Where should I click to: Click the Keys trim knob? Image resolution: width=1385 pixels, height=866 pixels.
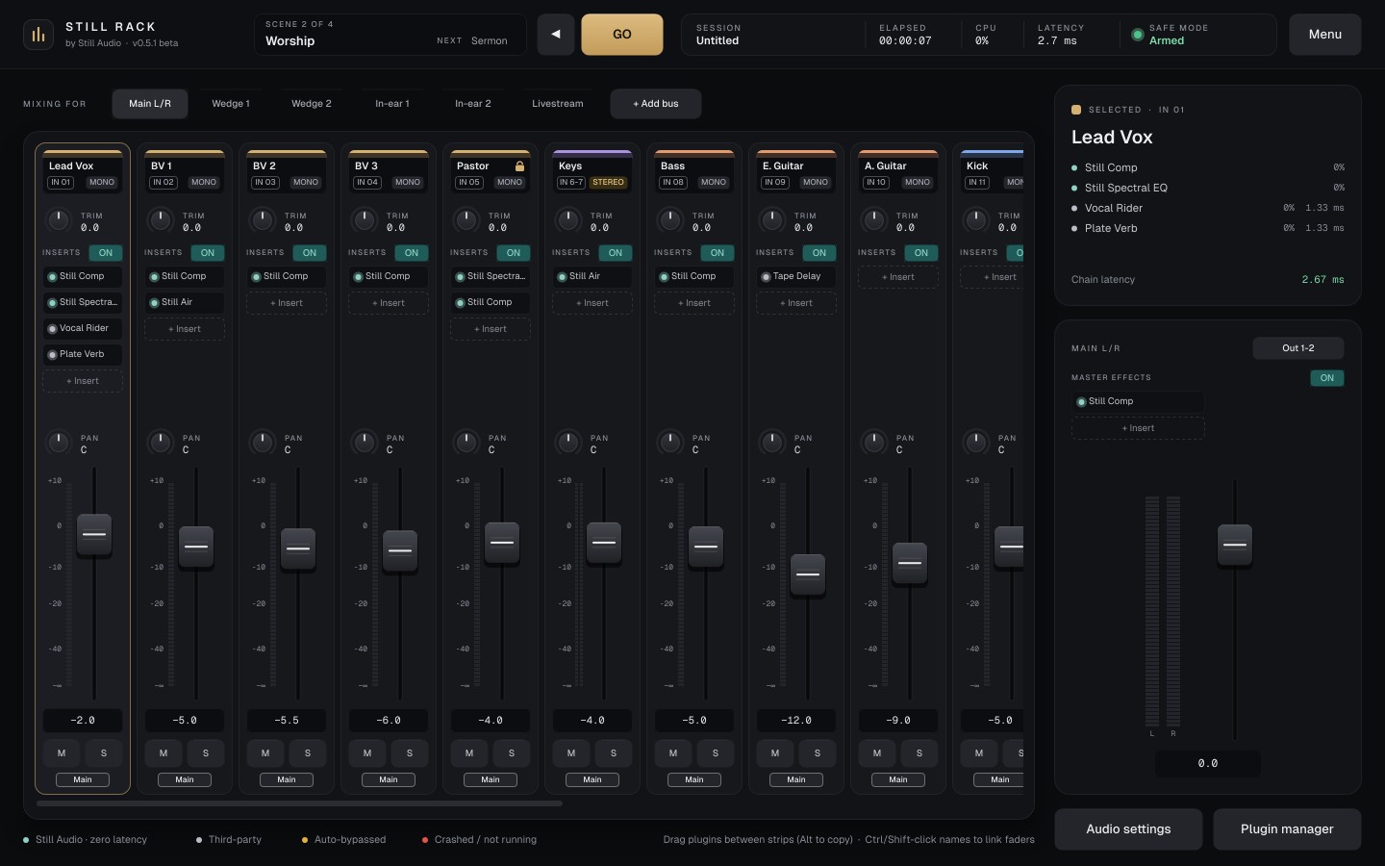(x=568, y=220)
